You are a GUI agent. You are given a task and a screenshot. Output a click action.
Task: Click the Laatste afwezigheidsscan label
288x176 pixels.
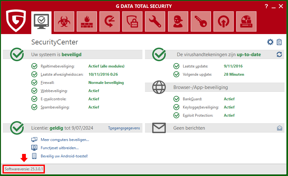[x=62, y=74]
